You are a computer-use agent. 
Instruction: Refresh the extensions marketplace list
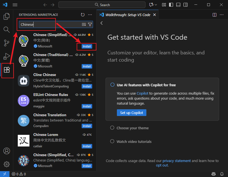tap(82, 15)
